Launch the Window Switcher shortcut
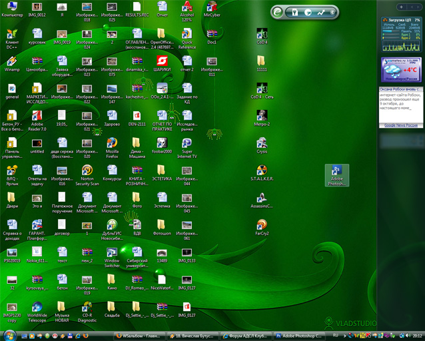This screenshot has width=425, height=341. [112, 258]
